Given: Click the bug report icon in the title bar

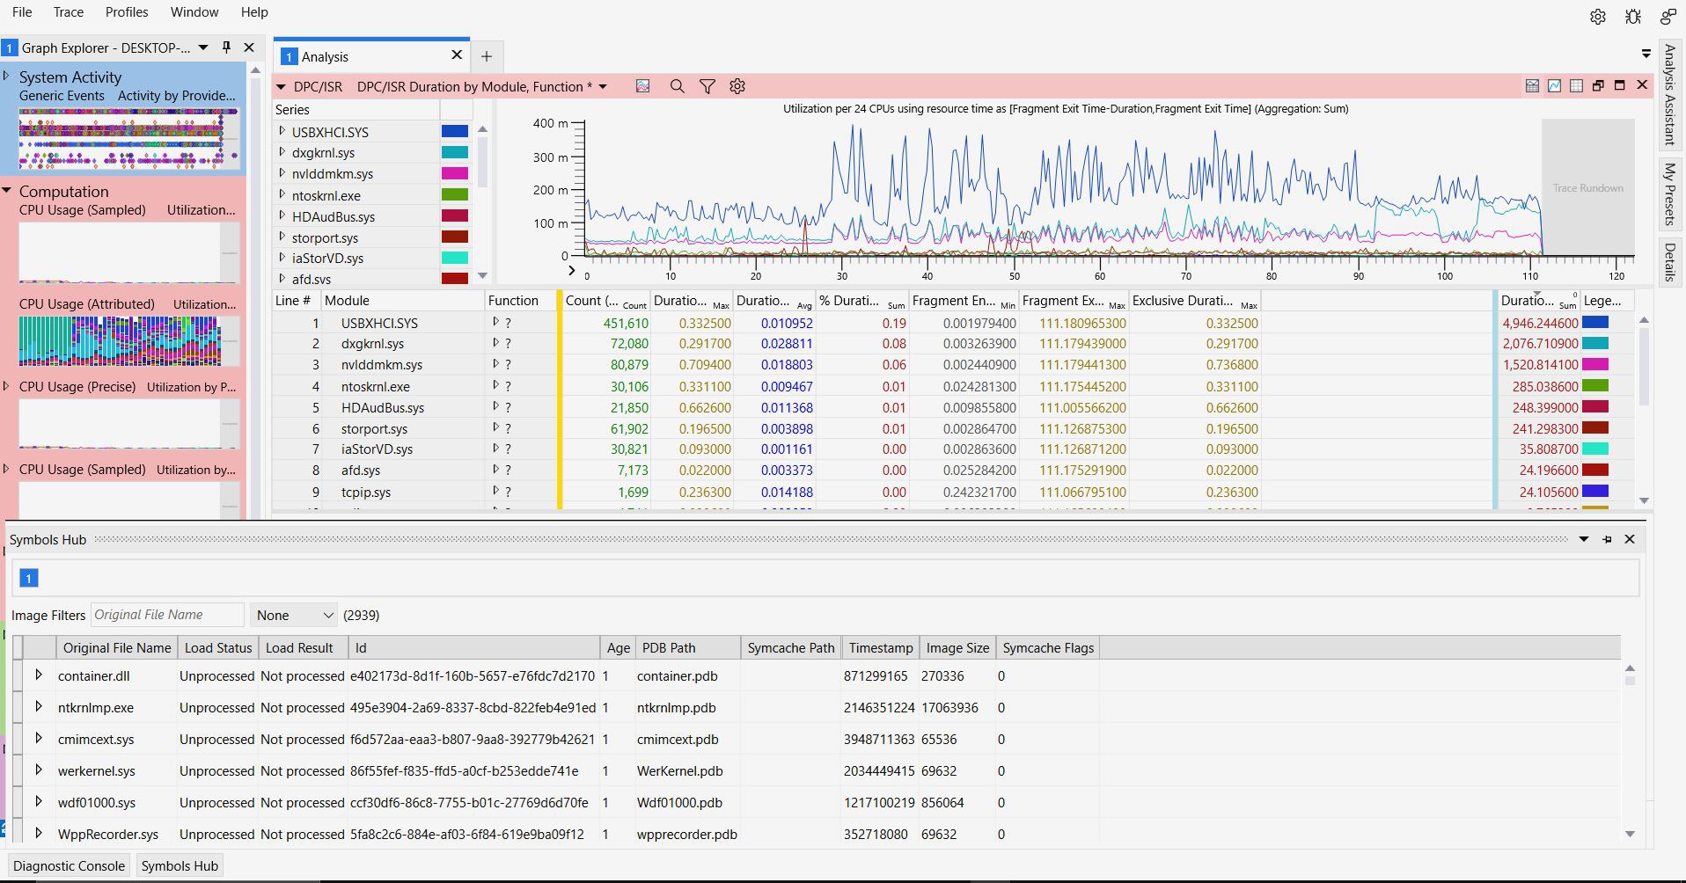Looking at the screenshot, I should [1632, 16].
